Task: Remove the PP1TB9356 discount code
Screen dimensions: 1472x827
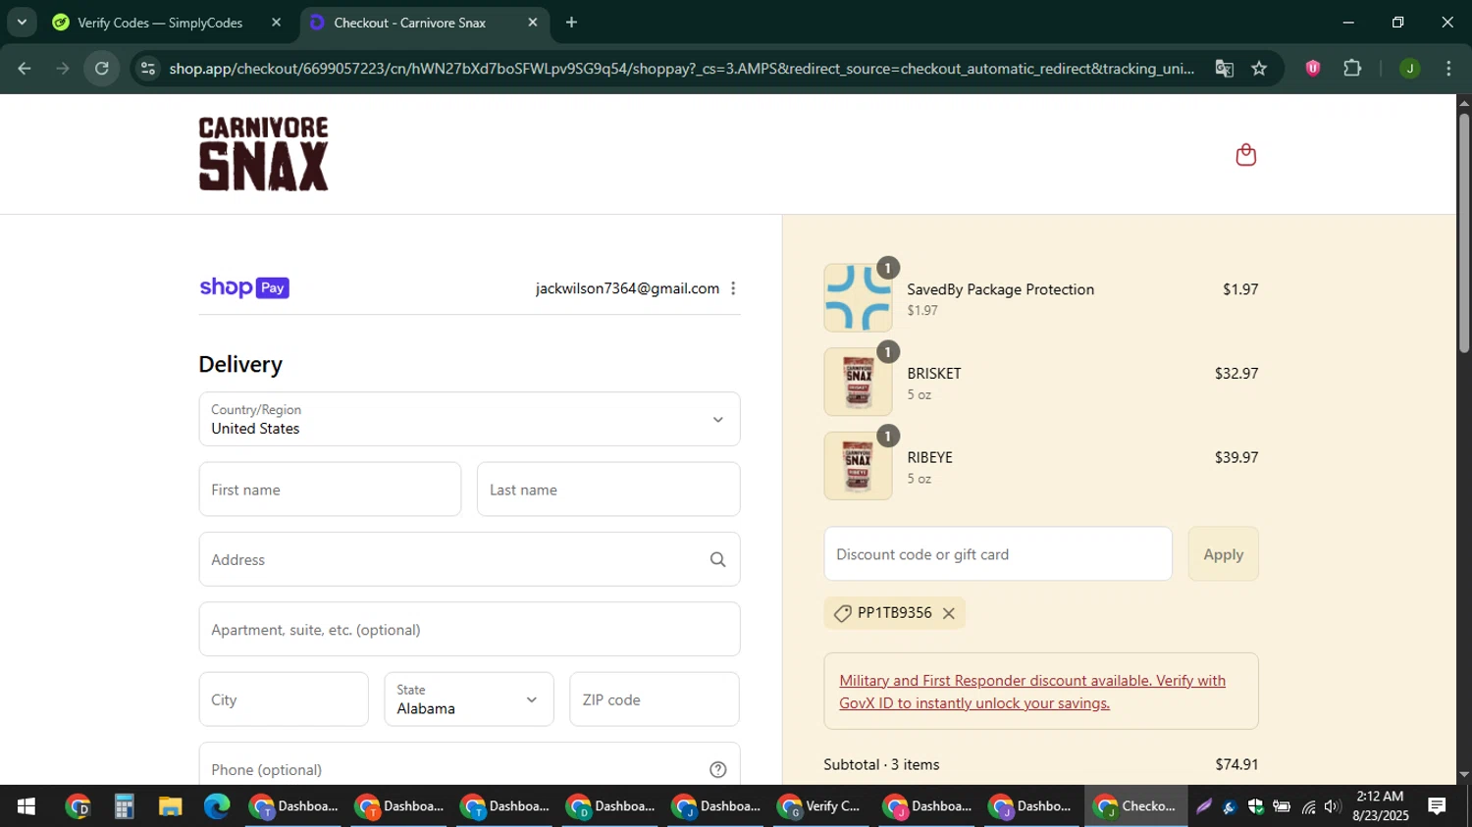Action: (x=948, y=613)
